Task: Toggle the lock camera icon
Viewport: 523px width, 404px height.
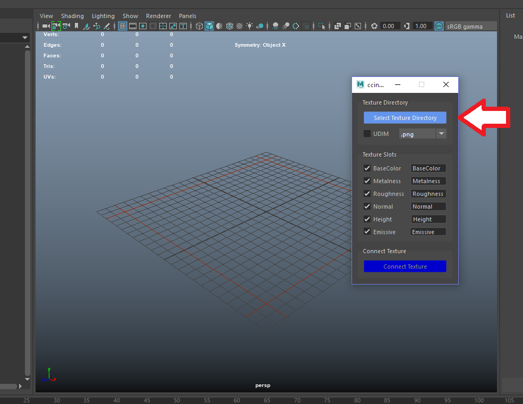Action: point(56,26)
